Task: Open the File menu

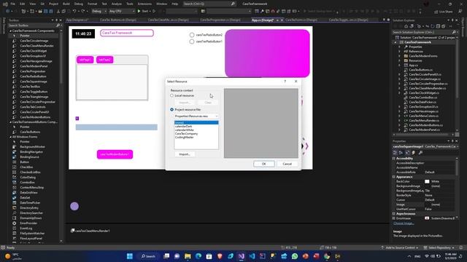Action: [13, 4]
